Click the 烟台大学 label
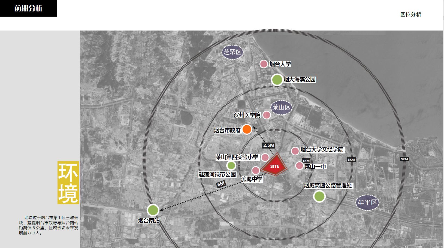 coord(280,64)
